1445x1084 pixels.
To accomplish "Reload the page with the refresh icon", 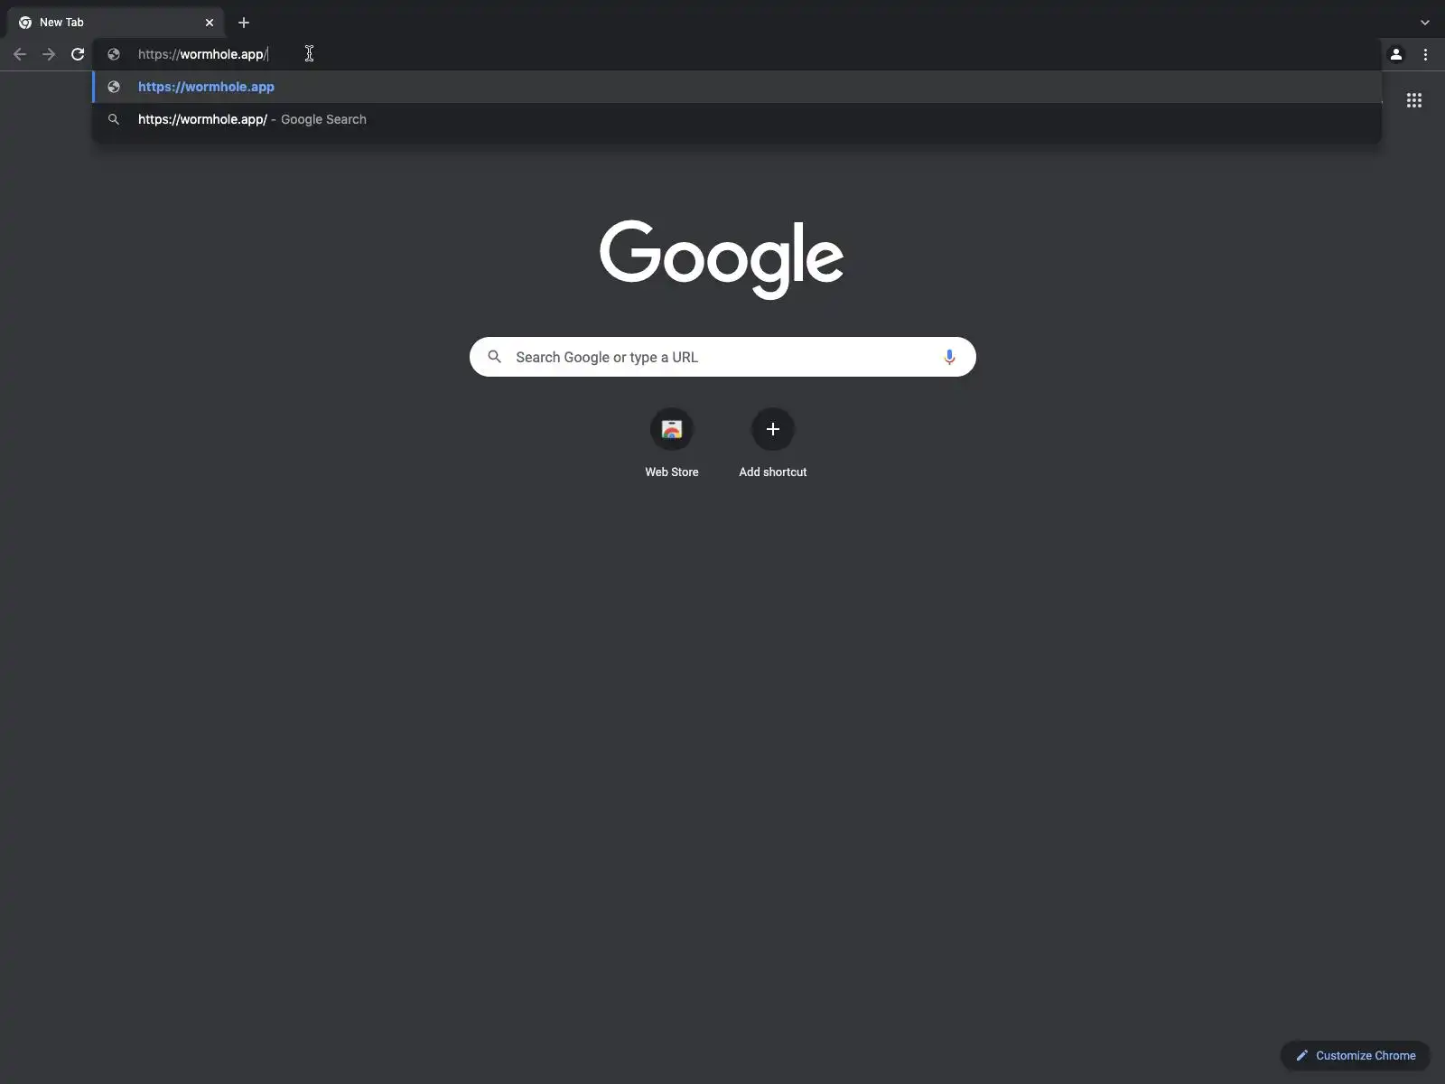I will coord(78,54).
